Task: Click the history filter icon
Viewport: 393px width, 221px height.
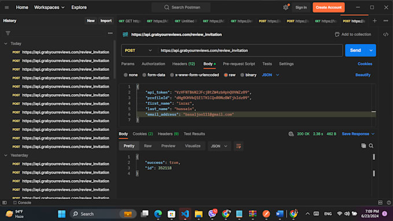Action: click(x=8, y=33)
